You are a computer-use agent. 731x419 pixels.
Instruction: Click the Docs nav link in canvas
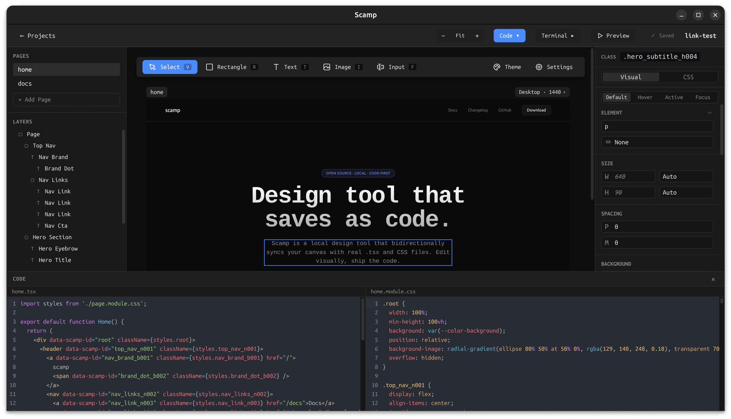pyautogui.click(x=453, y=110)
